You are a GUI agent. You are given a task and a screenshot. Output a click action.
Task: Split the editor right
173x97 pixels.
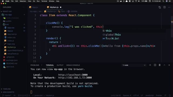tap(164, 7)
